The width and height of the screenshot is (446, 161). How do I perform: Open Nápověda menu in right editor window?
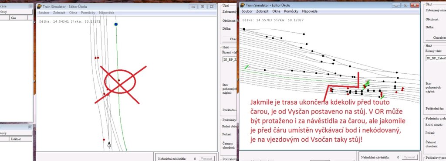(x=310, y=11)
